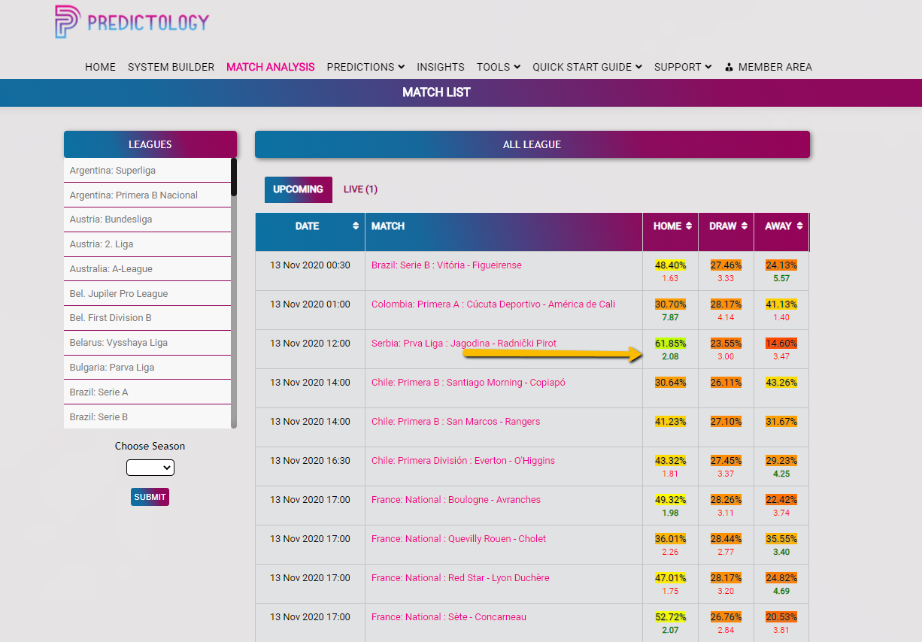Select Austria: 2. Liga league

pos(147,244)
